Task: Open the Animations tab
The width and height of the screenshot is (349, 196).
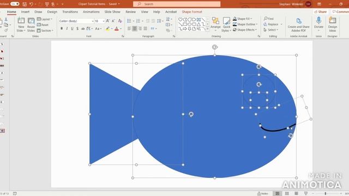Action: pyautogui.click(x=91, y=12)
